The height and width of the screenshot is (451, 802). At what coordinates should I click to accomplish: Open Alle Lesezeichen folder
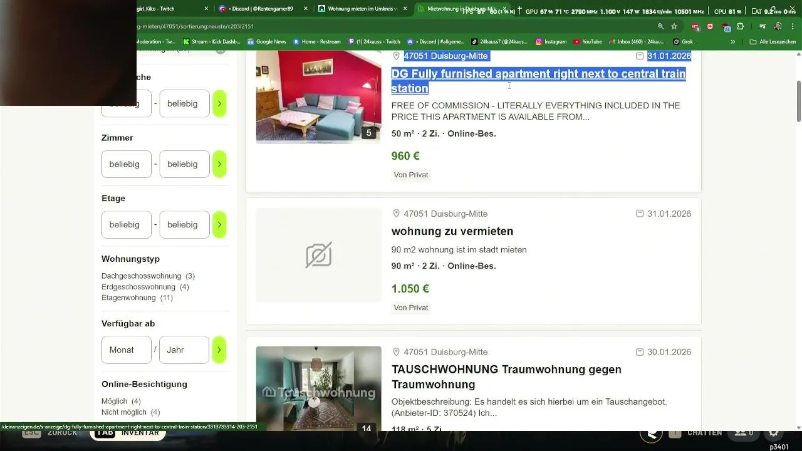pos(773,41)
